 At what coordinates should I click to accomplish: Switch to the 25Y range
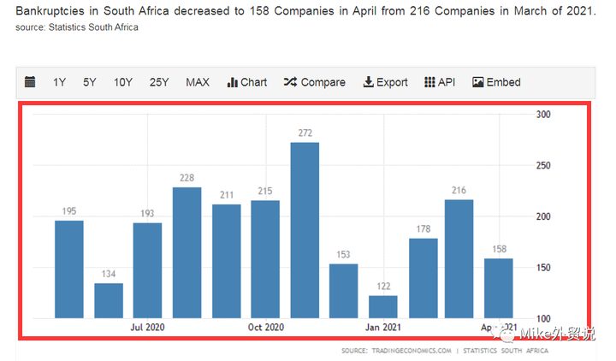(159, 82)
